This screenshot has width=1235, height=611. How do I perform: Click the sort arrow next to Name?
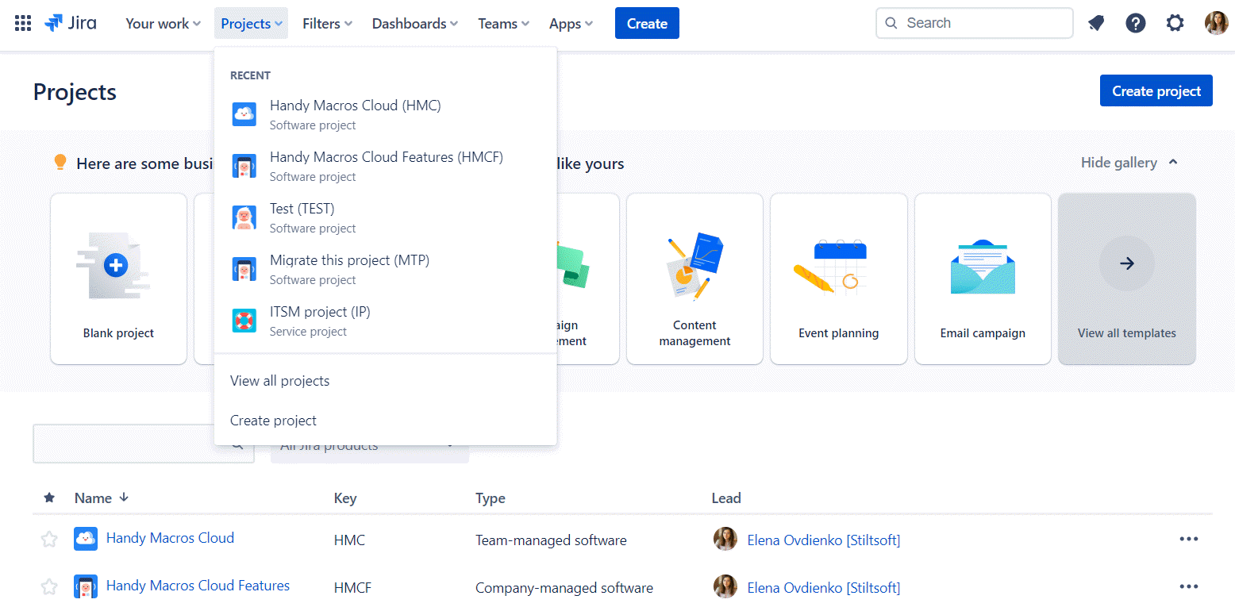[123, 498]
